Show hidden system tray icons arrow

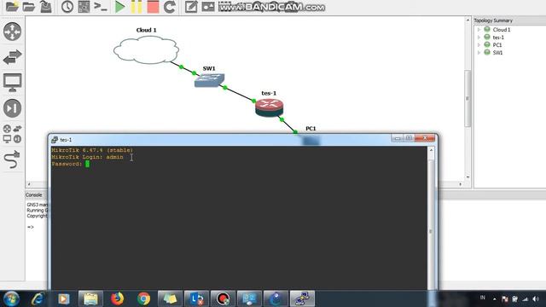tap(494, 299)
